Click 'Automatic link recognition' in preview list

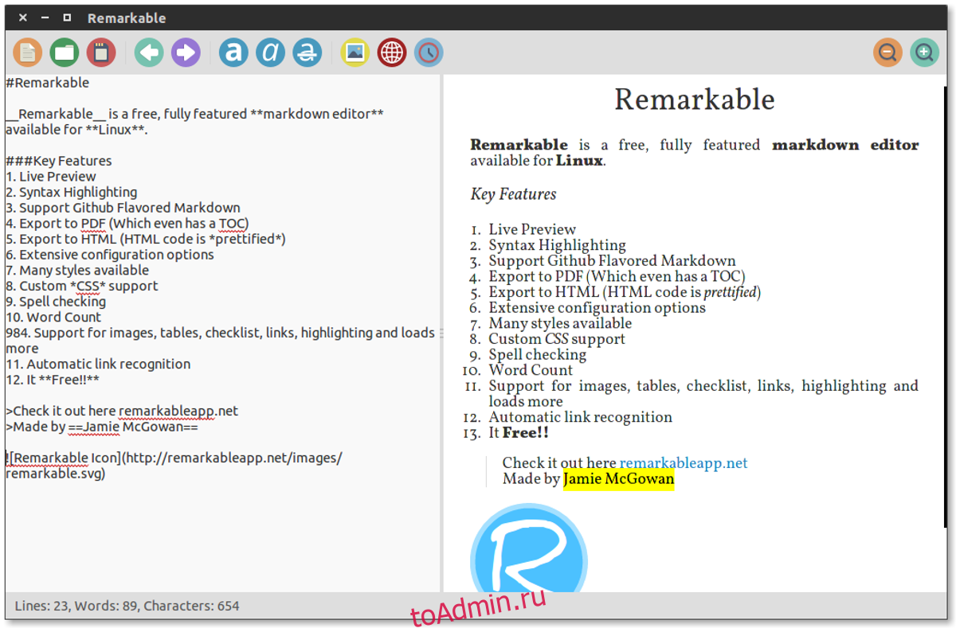click(581, 417)
